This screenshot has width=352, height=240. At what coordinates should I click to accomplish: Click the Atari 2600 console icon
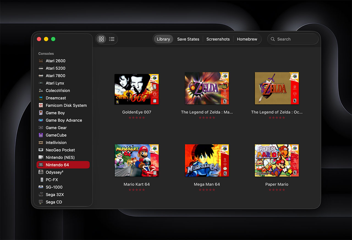click(41, 61)
